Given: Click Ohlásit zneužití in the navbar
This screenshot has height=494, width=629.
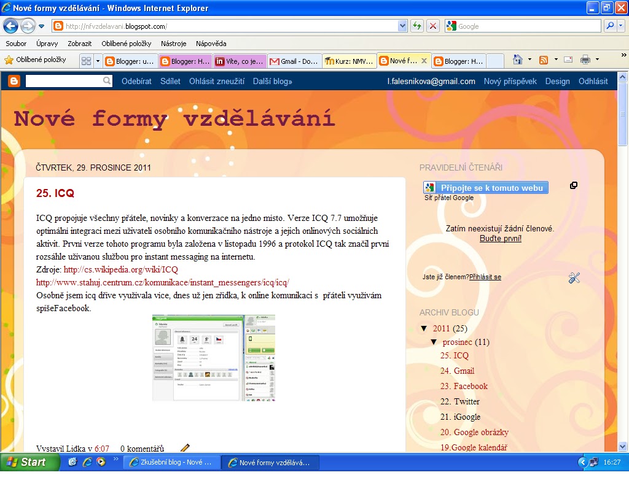Looking at the screenshot, I should point(217,82).
